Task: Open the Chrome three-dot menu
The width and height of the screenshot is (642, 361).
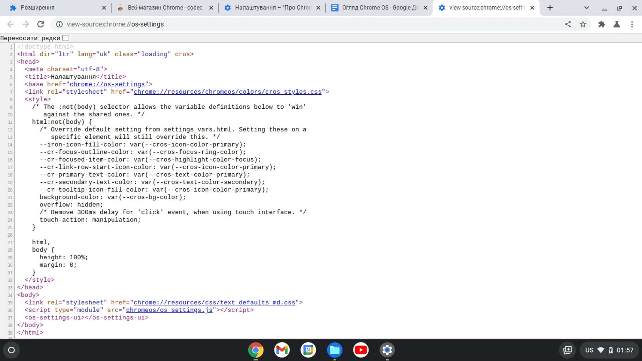Action: (632, 24)
